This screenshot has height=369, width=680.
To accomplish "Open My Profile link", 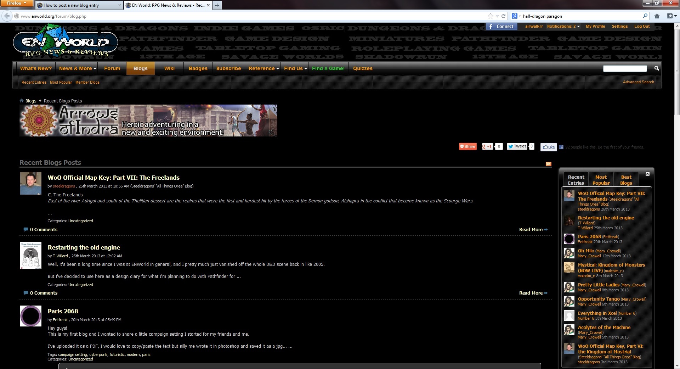I will [x=595, y=26].
